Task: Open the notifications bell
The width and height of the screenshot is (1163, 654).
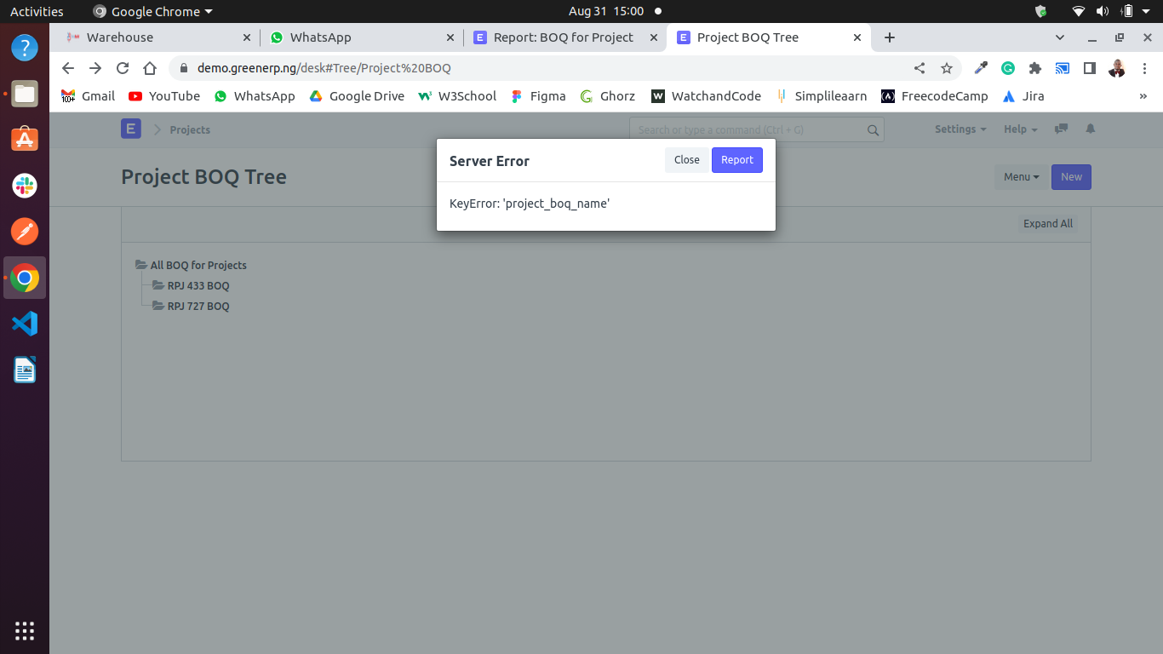Action: tap(1091, 129)
